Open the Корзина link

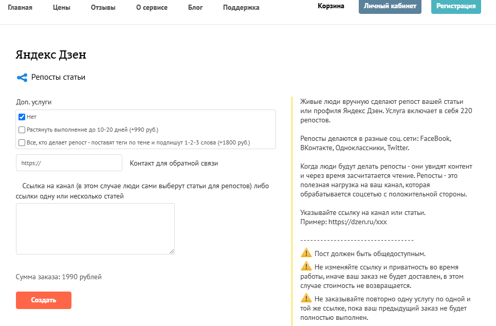tap(331, 6)
